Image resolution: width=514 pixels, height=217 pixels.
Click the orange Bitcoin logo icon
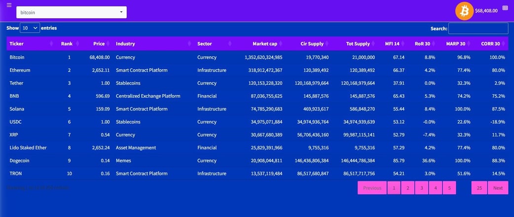pyautogui.click(x=464, y=11)
